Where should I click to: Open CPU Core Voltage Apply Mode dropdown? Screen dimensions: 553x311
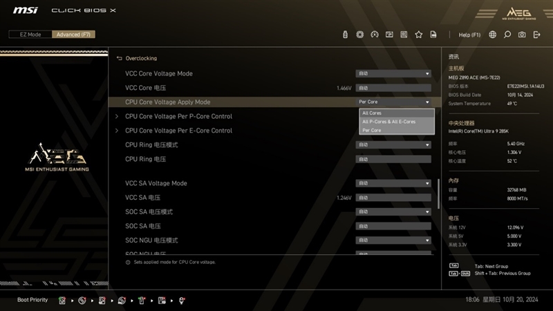coord(393,102)
